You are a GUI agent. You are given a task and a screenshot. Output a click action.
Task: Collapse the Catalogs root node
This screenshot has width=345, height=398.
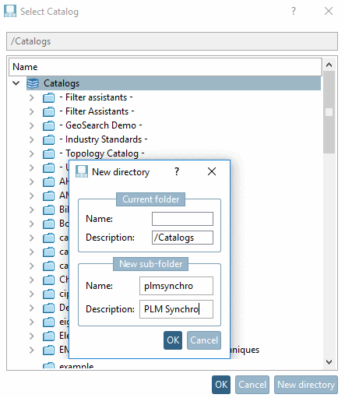click(16, 83)
